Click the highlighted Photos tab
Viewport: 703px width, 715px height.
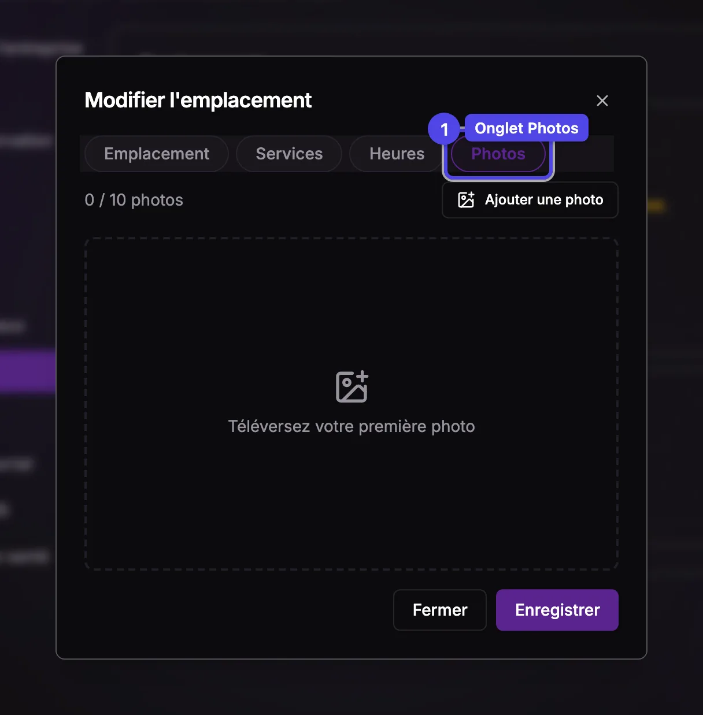pyautogui.click(x=498, y=154)
